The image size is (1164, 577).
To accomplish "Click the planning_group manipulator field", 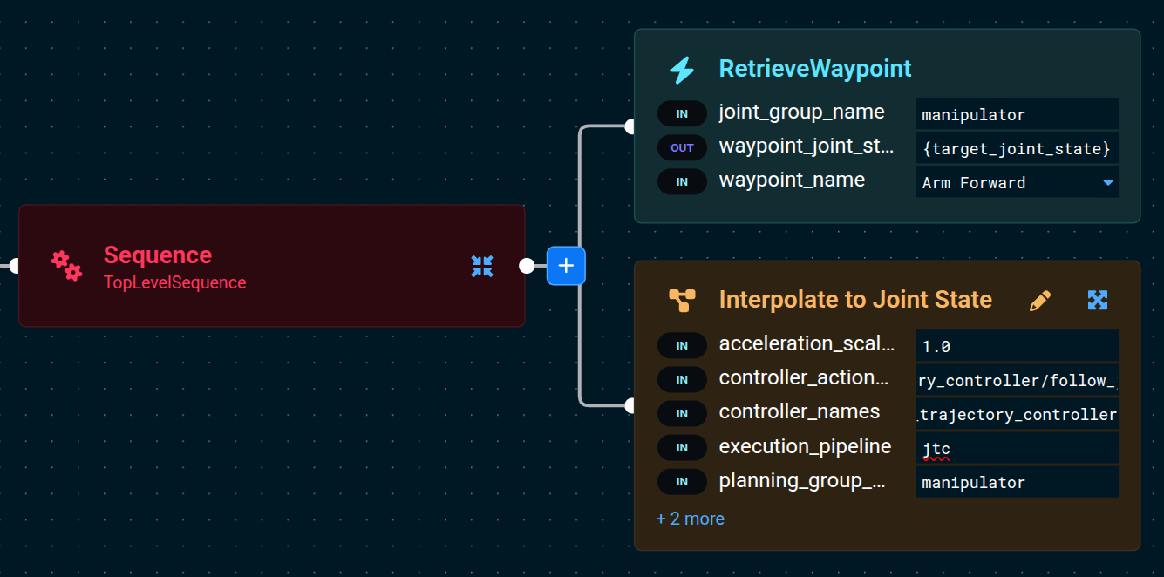I will click(1016, 482).
